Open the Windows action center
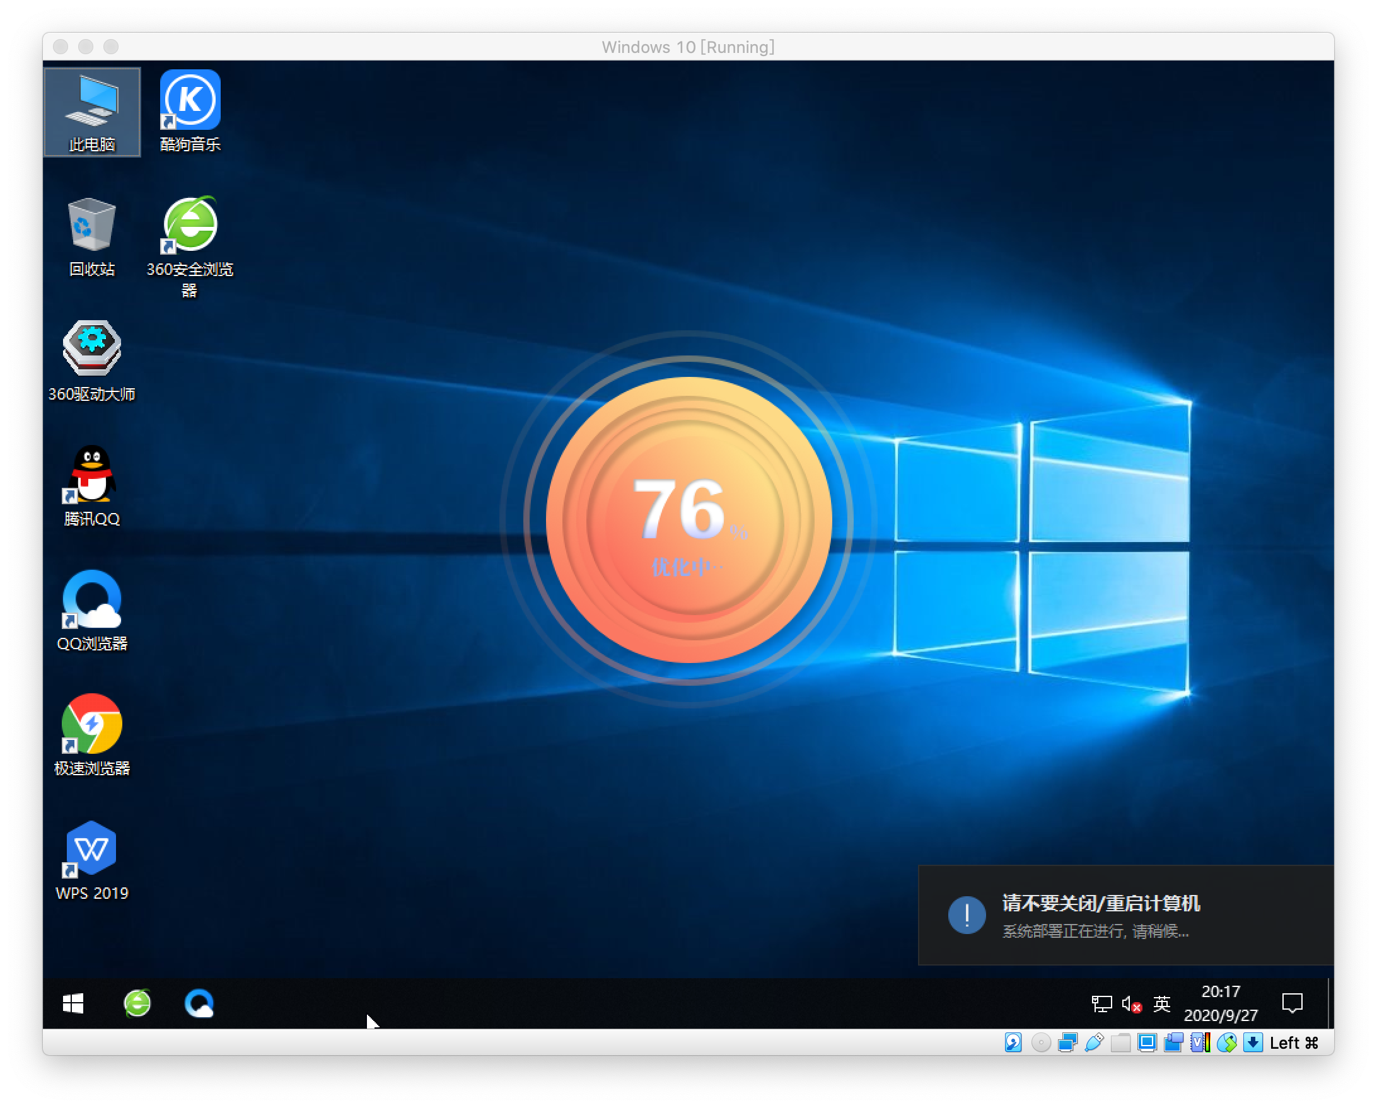This screenshot has height=1108, width=1377. pos(1292,1003)
